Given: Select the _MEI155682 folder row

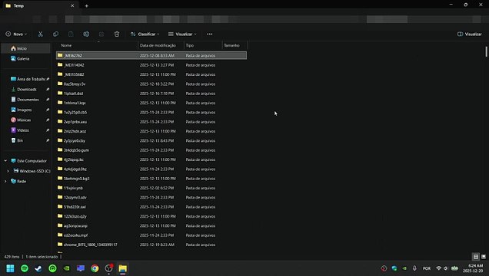Looking at the screenshot, I should click(151, 74).
